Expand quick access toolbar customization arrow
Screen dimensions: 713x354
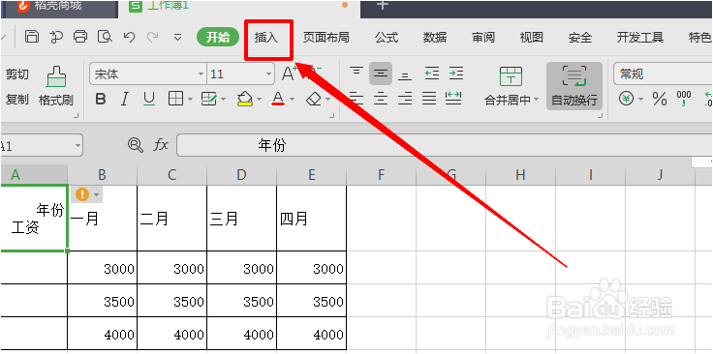pos(178,38)
